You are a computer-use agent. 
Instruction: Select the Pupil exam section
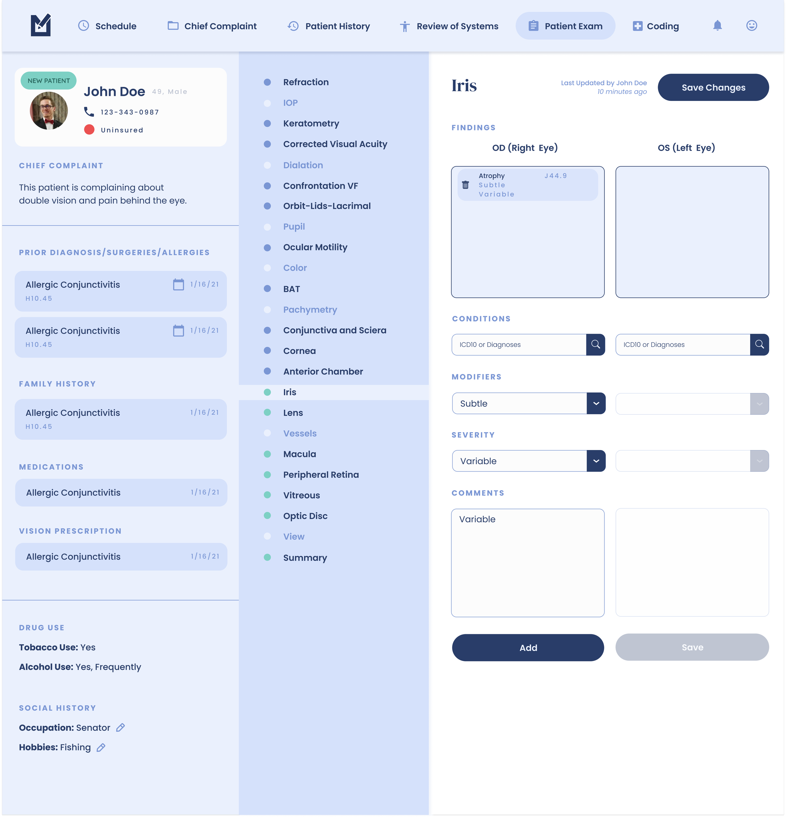pyautogui.click(x=294, y=226)
